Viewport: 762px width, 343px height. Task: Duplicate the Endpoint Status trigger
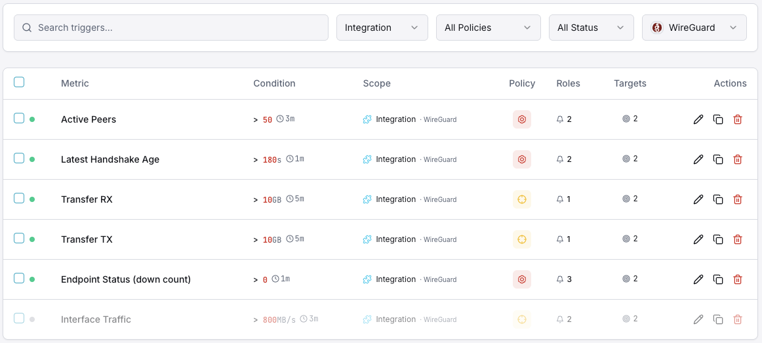coord(718,279)
